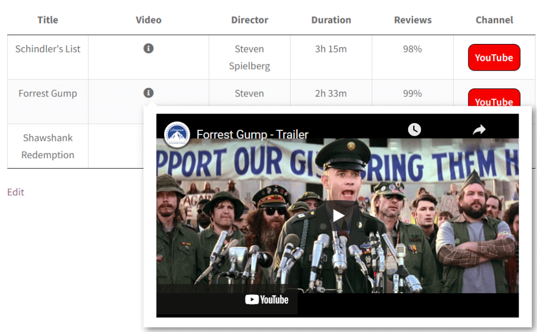
Task: Click the Edit link below the table
Action: pyautogui.click(x=16, y=192)
